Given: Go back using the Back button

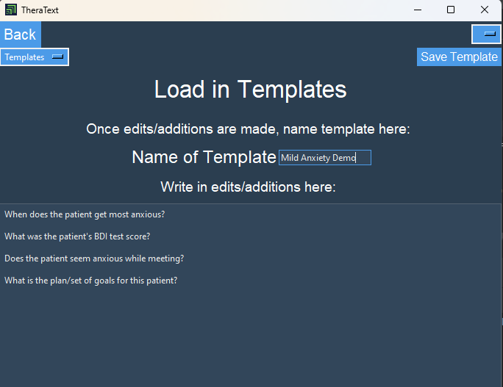Looking at the screenshot, I should 20,35.
